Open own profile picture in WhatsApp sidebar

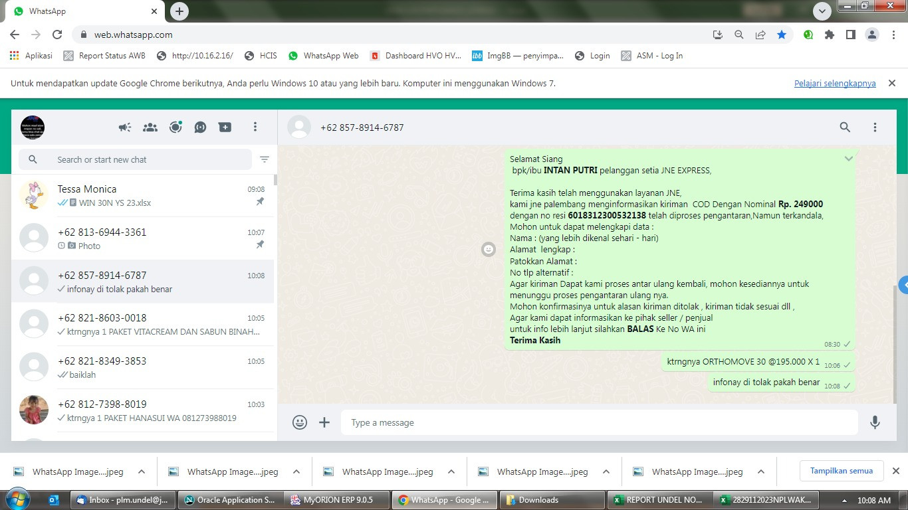point(33,127)
